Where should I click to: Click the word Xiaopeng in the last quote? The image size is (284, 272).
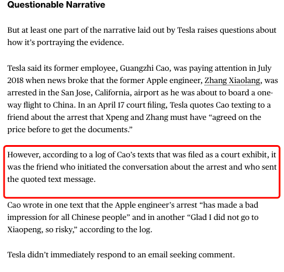25,230
